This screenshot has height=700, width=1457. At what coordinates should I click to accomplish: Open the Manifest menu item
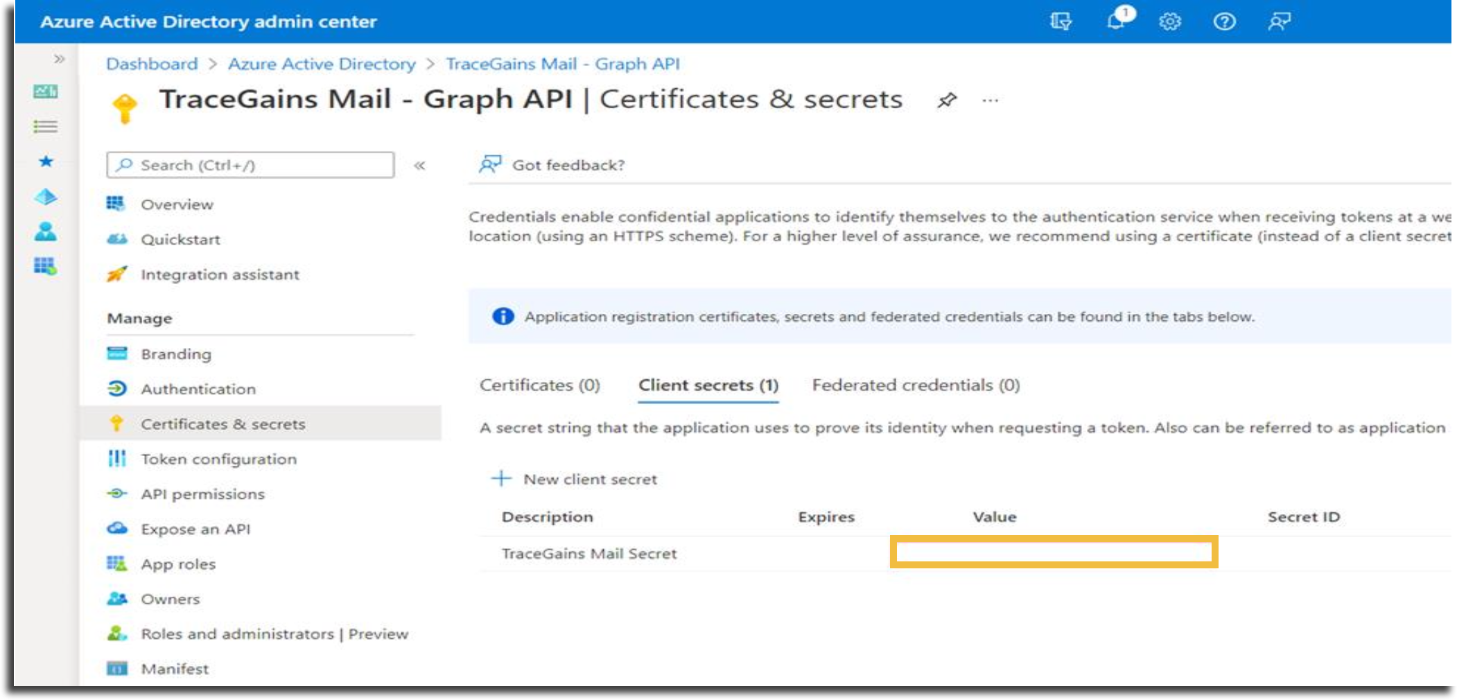click(175, 669)
